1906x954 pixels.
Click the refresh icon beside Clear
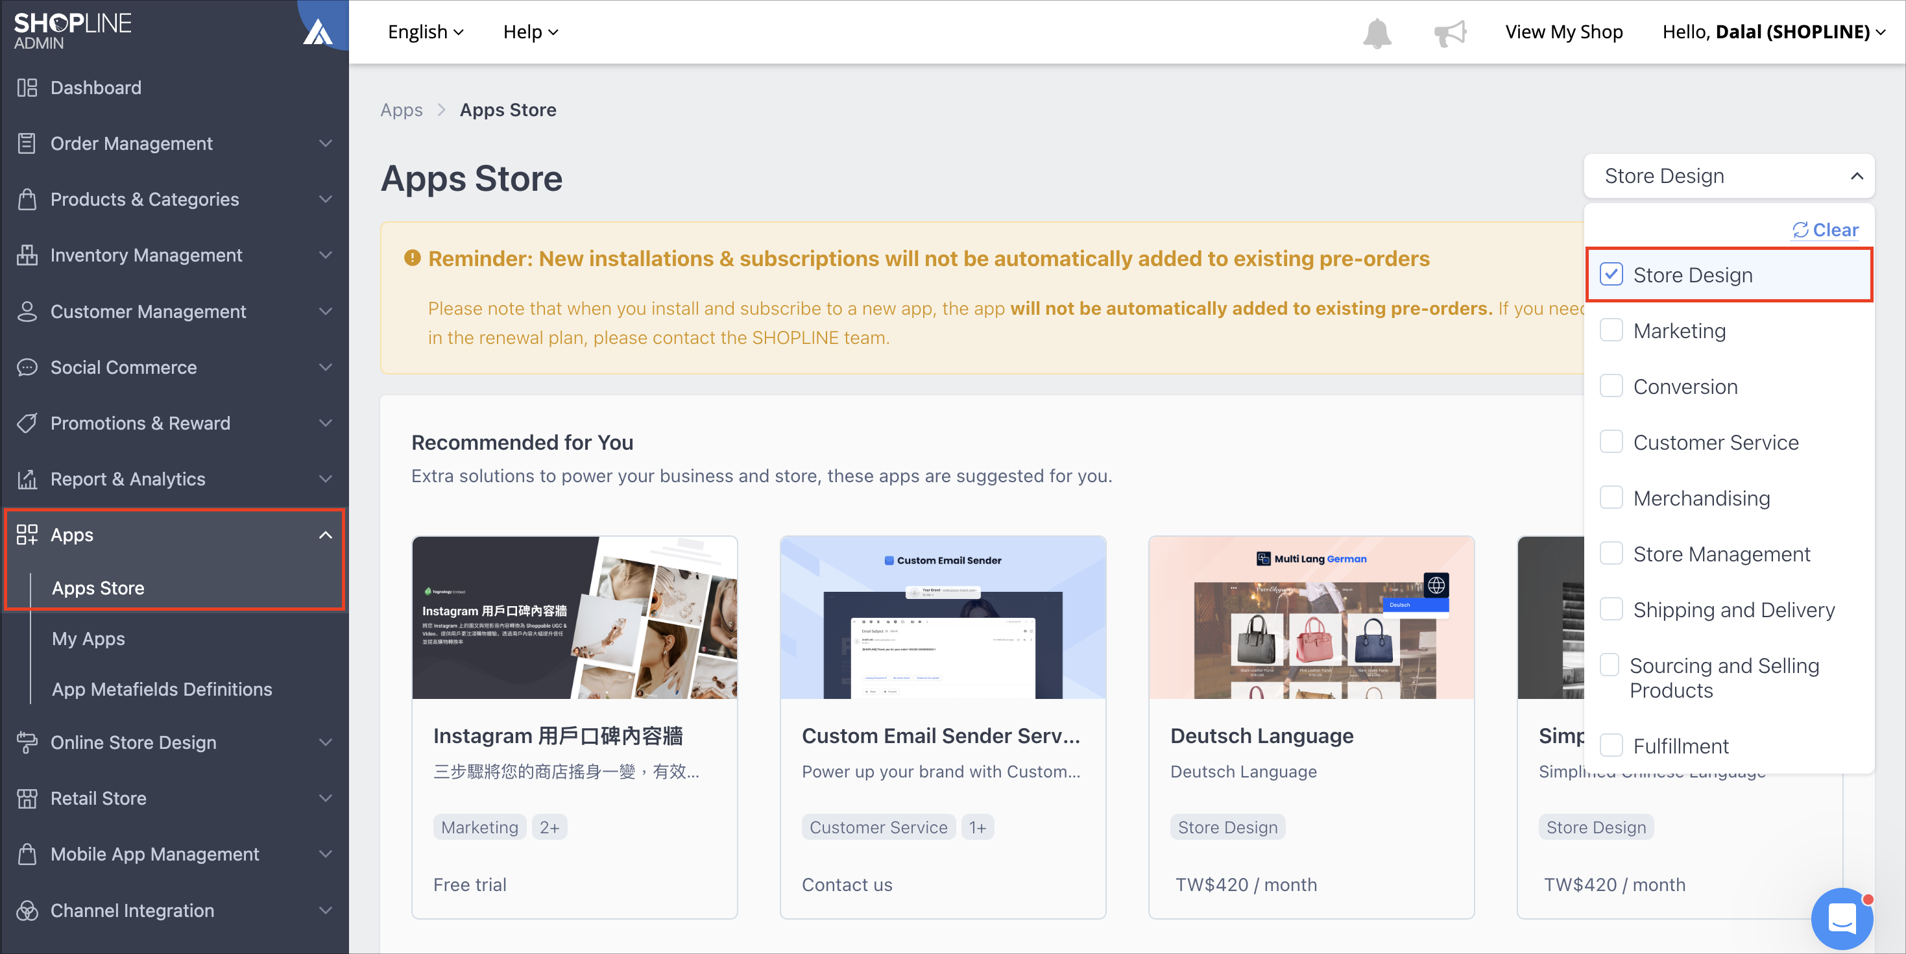pyautogui.click(x=1800, y=230)
